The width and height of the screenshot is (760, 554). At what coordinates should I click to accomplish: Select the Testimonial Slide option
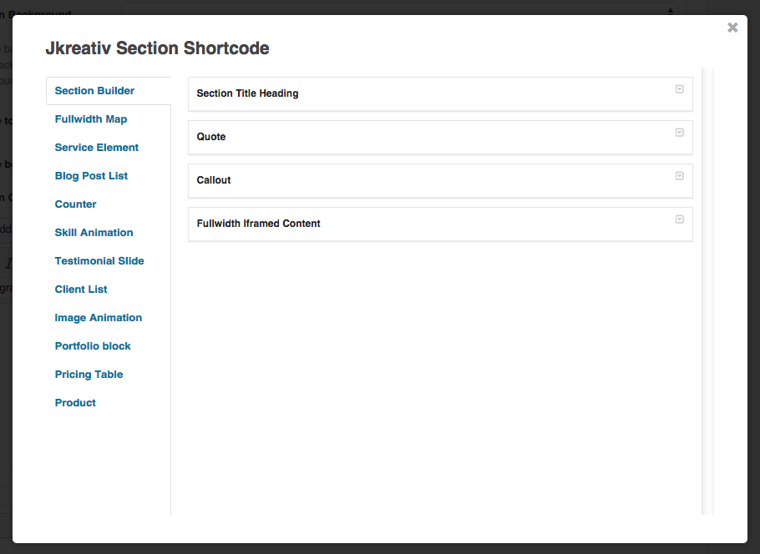click(99, 260)
